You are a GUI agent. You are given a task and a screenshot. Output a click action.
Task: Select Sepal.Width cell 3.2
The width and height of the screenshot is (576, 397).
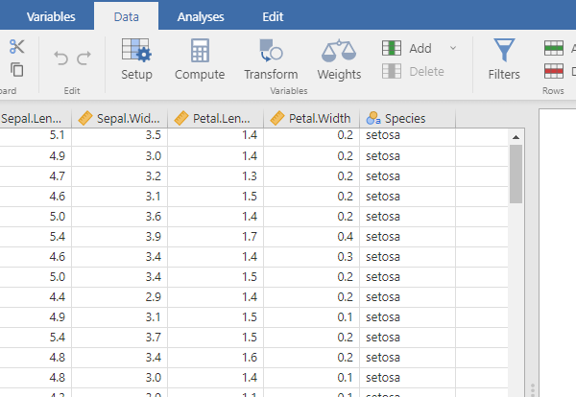click(x=119, y=176)
